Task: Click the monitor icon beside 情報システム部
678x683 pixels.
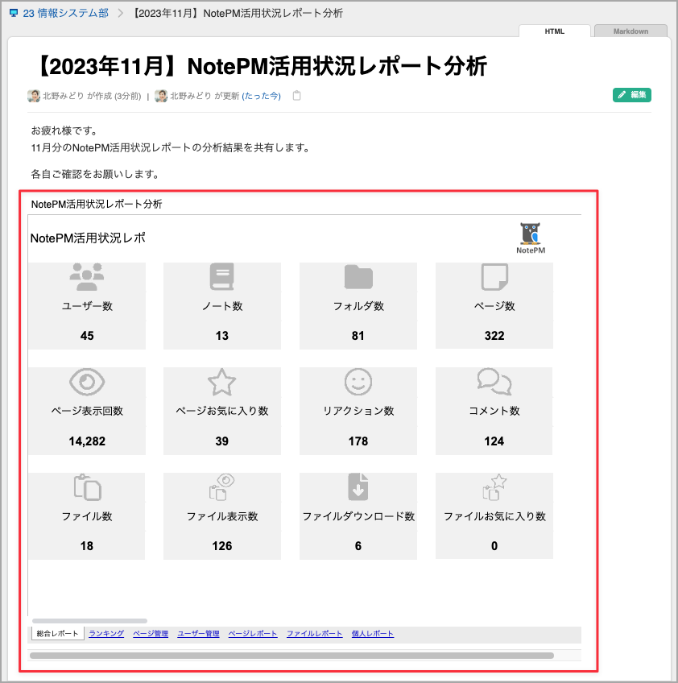Action: point(14,13)
